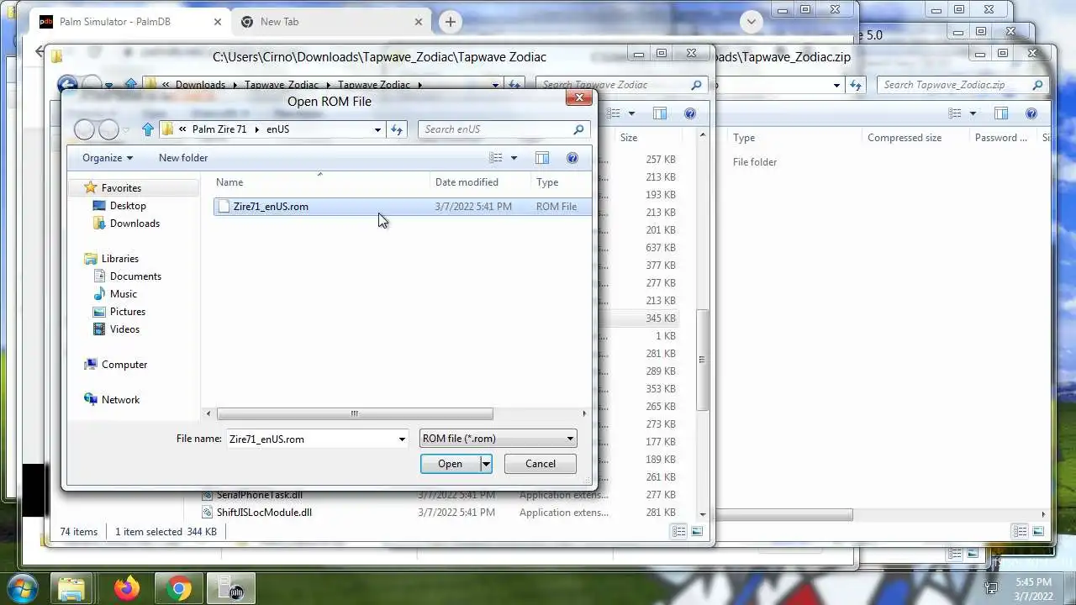The height and width of the screenshot is (605, 1076).
Task: Click help icon in Tapwave_Zodiac.zip window
Action: 1031,113
